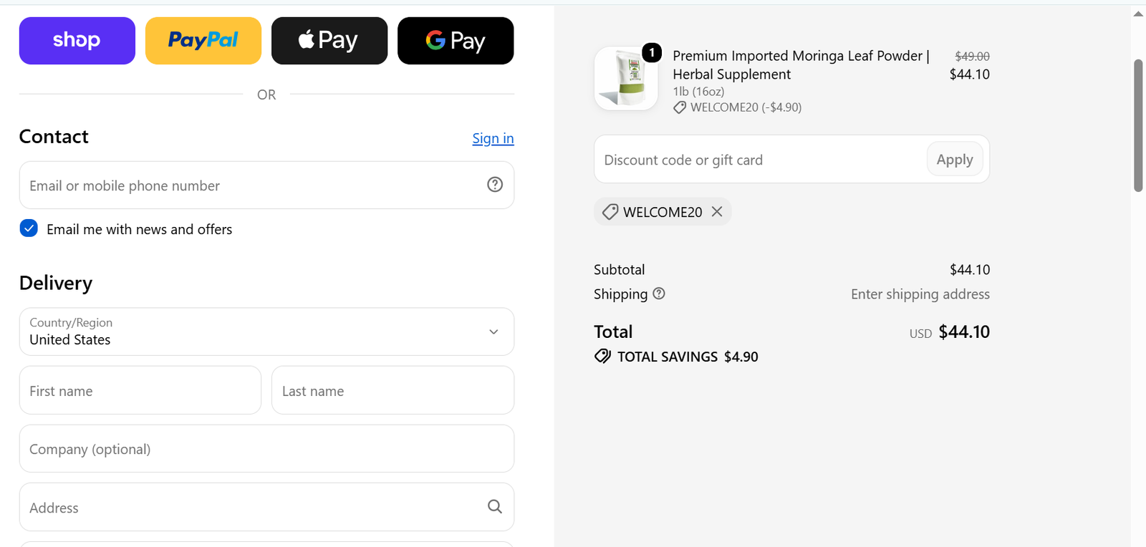Click the product title Premium Imported Moringa
The width and height of the screenshot is (1146, 547).
[x=801, y=64]
